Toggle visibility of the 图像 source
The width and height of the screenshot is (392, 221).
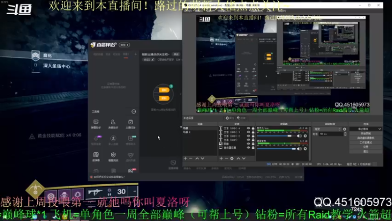pos(248,144)
